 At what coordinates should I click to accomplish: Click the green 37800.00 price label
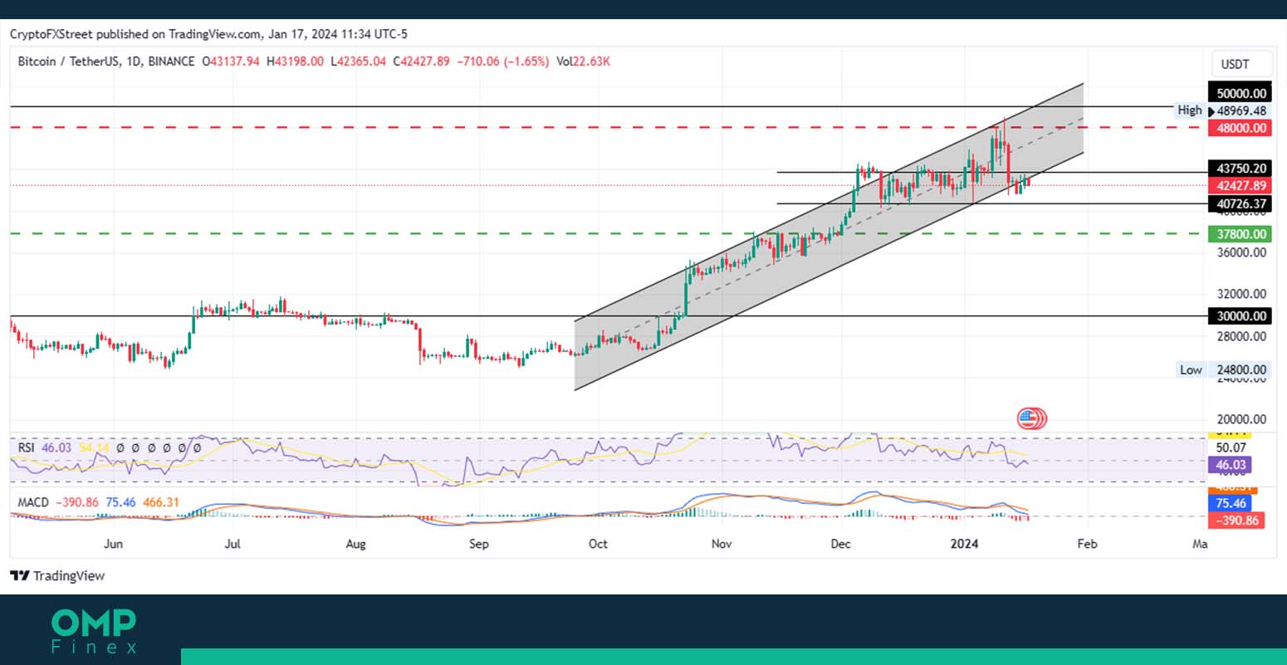[1241, 234]
